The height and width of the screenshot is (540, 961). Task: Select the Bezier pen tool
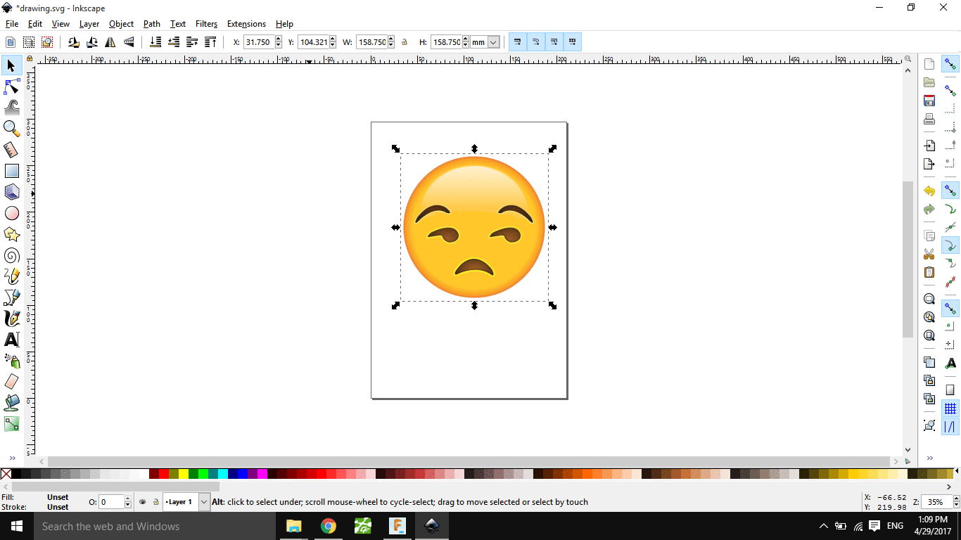pos(11,297)
